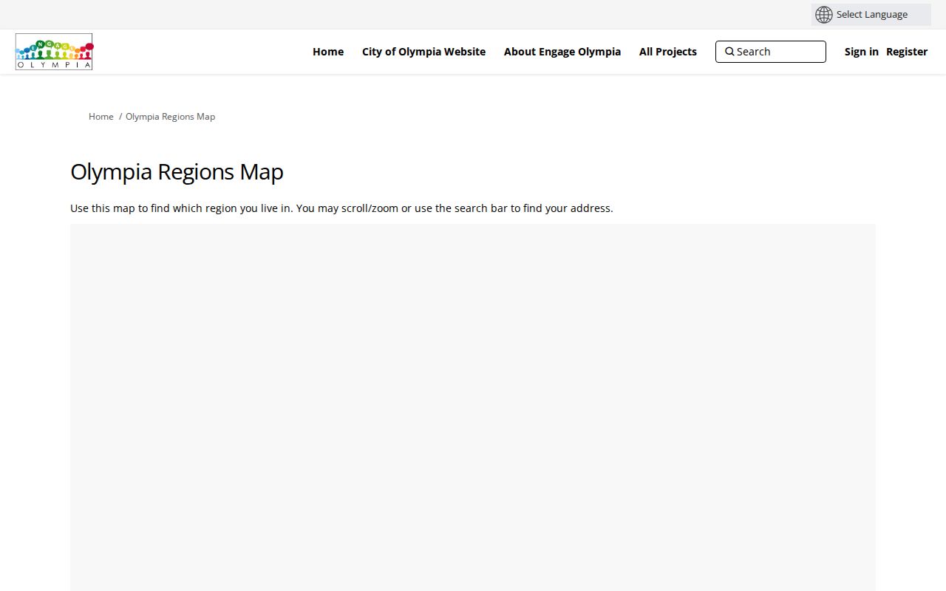Click the Olympia Regions Map breadcrumb
The width and height of the screenshot is (946, 591).
tap(170, 117)
